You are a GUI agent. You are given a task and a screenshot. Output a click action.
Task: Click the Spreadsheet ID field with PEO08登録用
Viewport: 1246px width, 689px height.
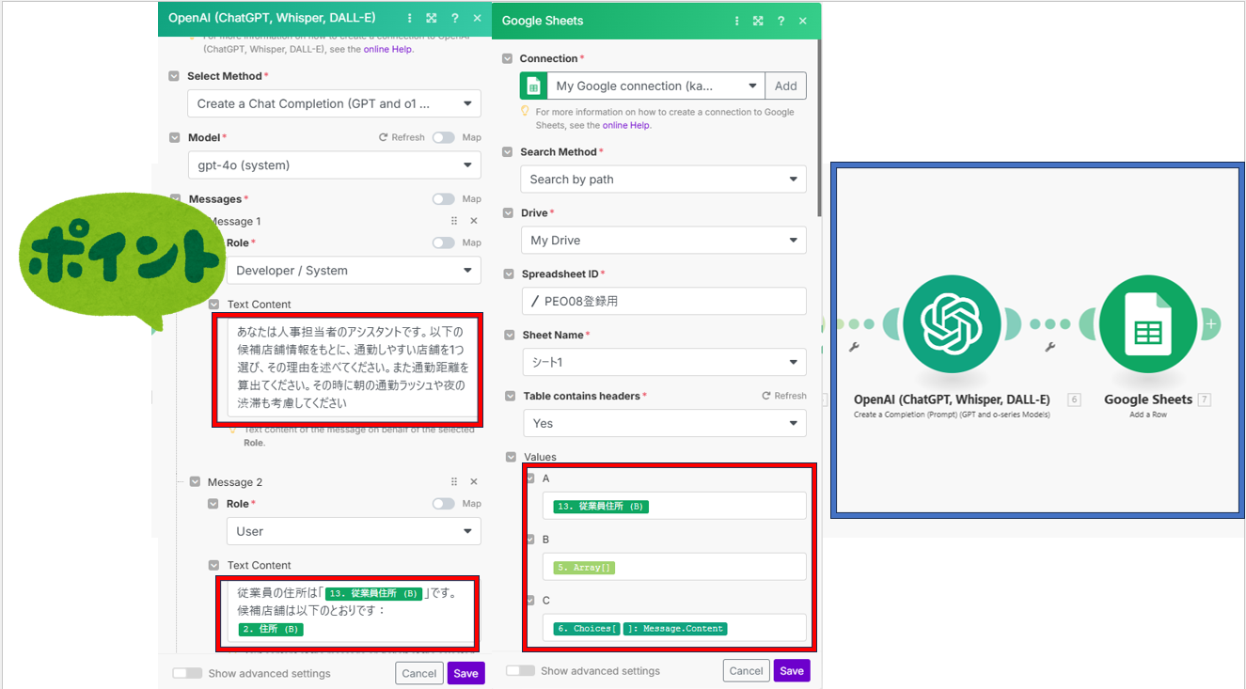[x=663, y=301]
